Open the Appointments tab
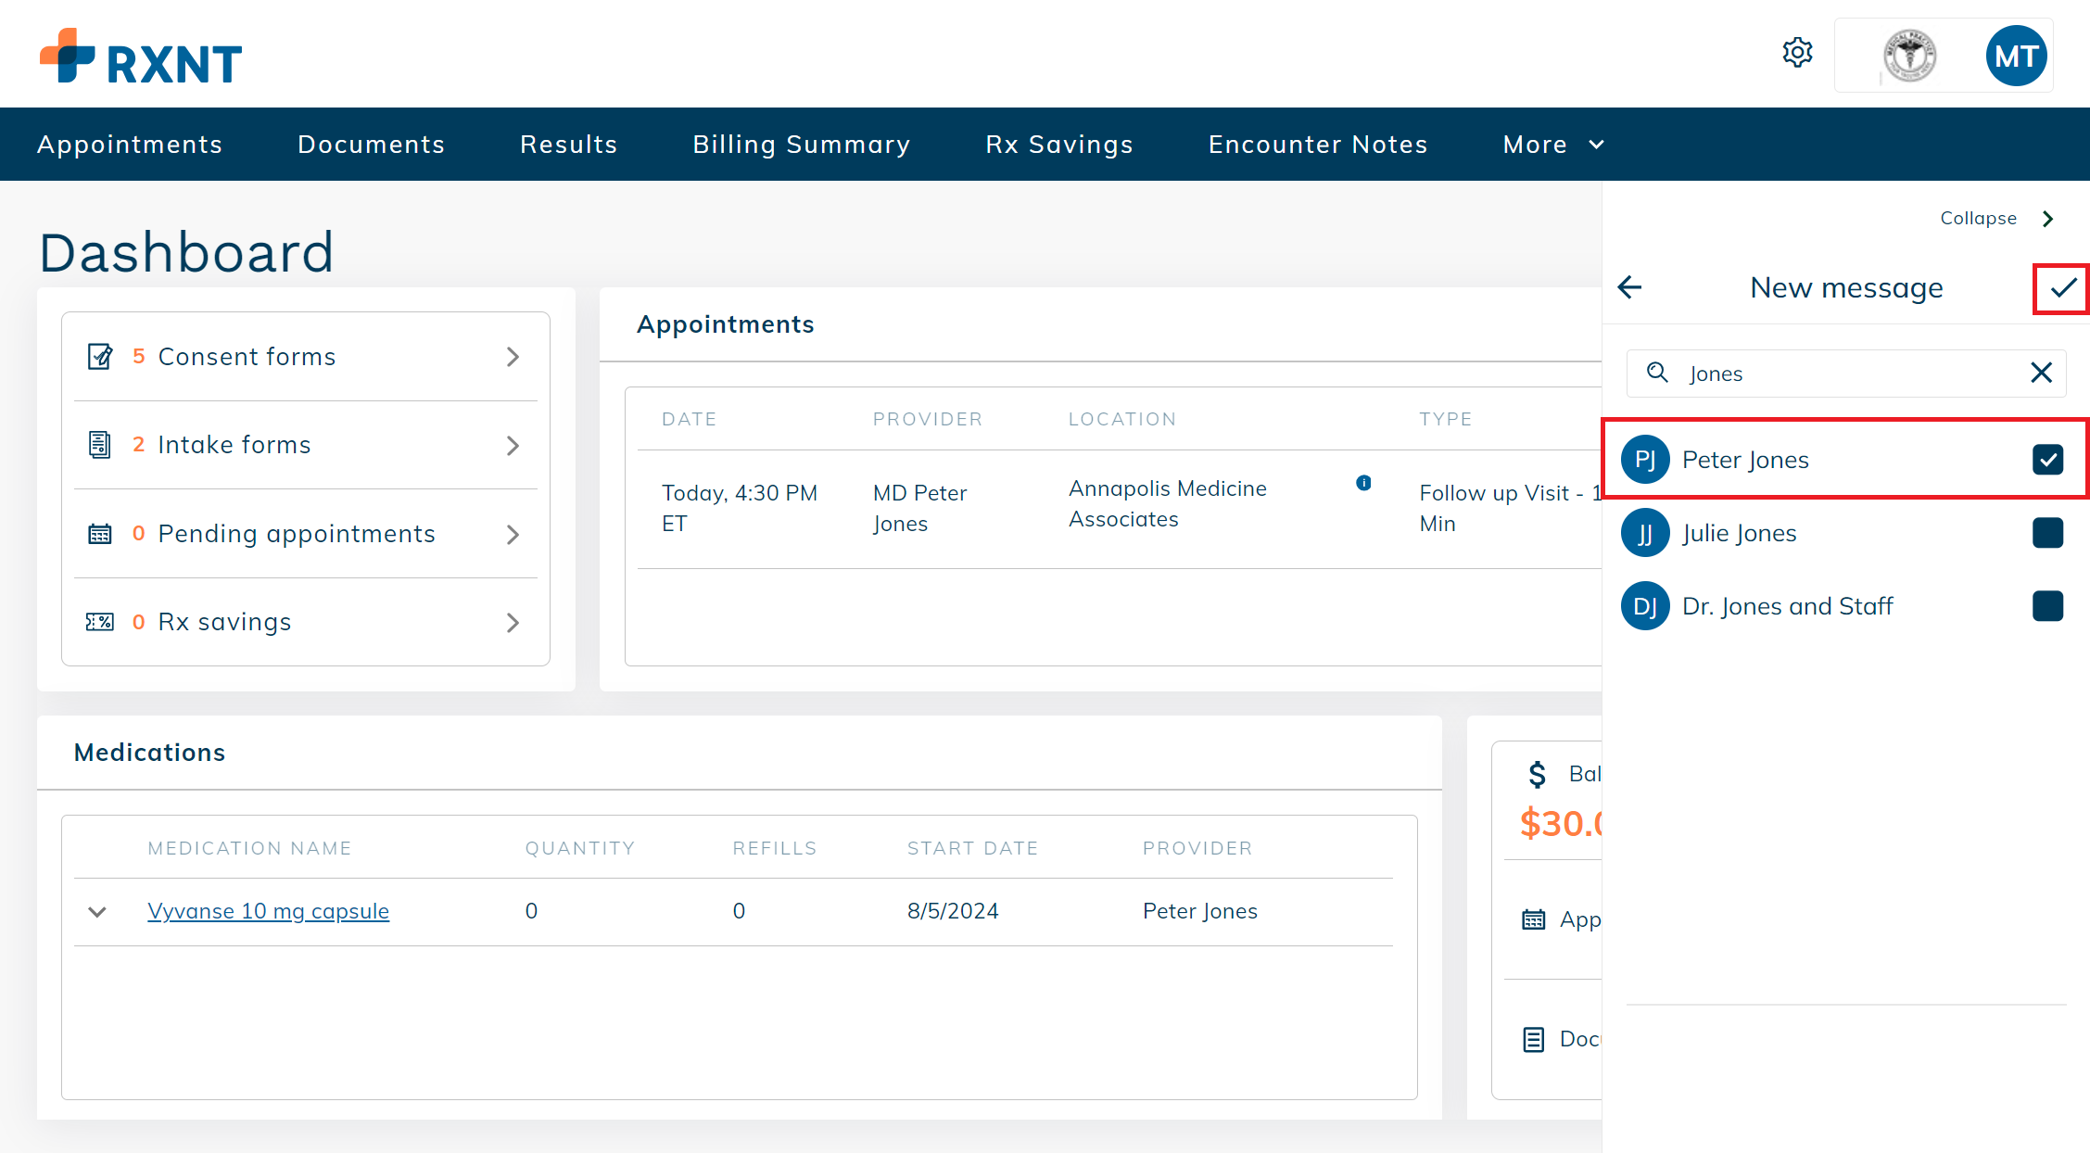This screenshot has height=1153, width=2090. (130, 145)
